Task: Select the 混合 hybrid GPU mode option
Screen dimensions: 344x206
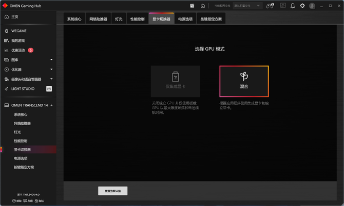Action: (x=244, y=81)
